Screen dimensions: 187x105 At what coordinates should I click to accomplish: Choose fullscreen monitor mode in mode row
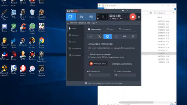(108, 36)
